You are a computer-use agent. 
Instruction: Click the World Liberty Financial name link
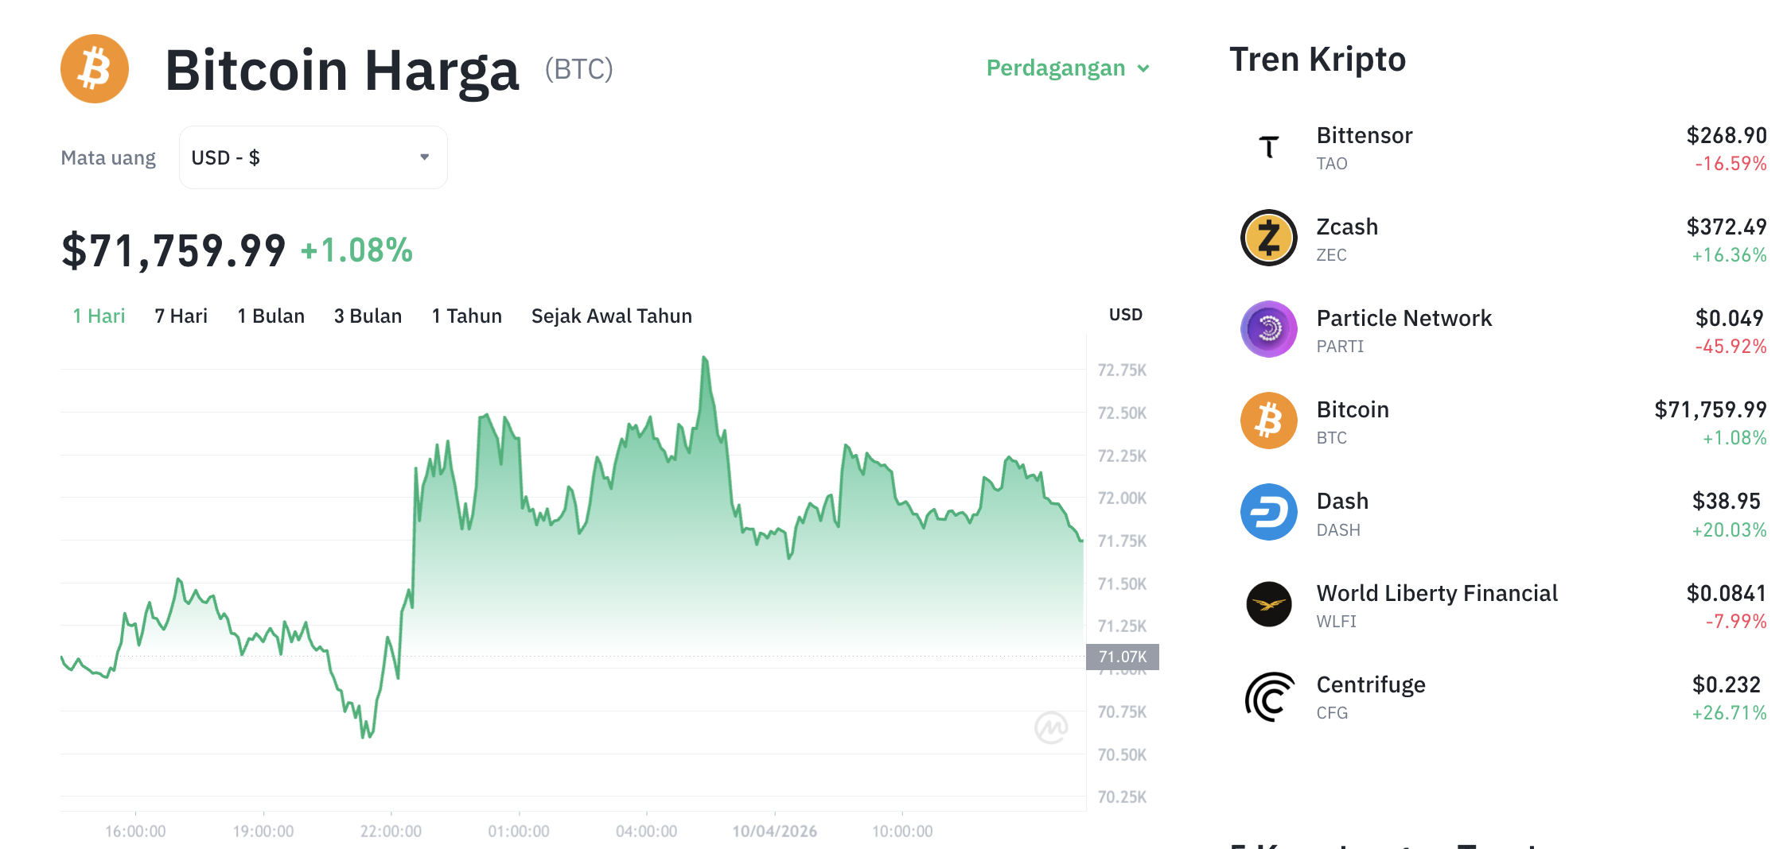pyautogui.click(x=1437, y=592)
